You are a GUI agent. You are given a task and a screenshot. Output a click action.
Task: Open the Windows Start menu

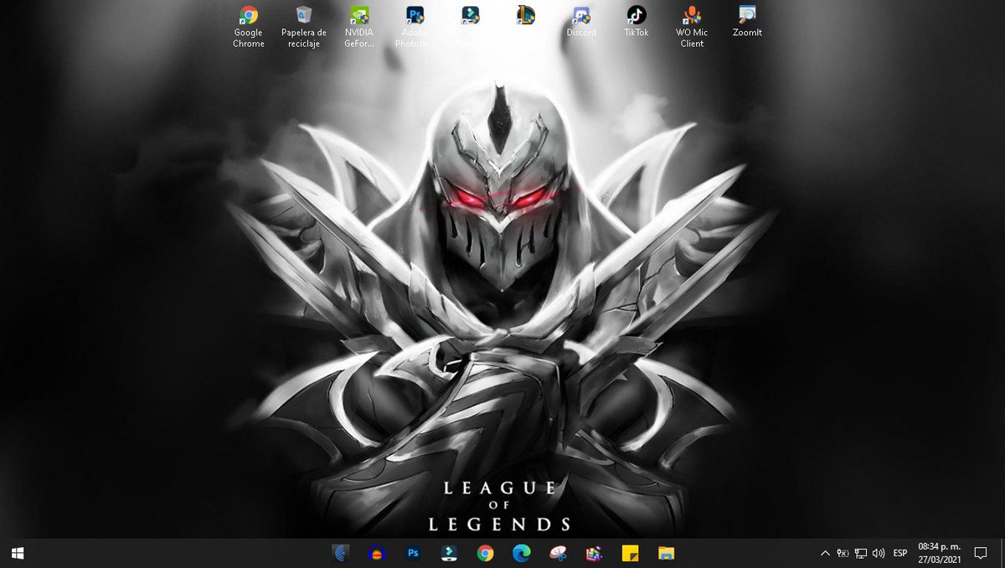click(x=17, y=553)
